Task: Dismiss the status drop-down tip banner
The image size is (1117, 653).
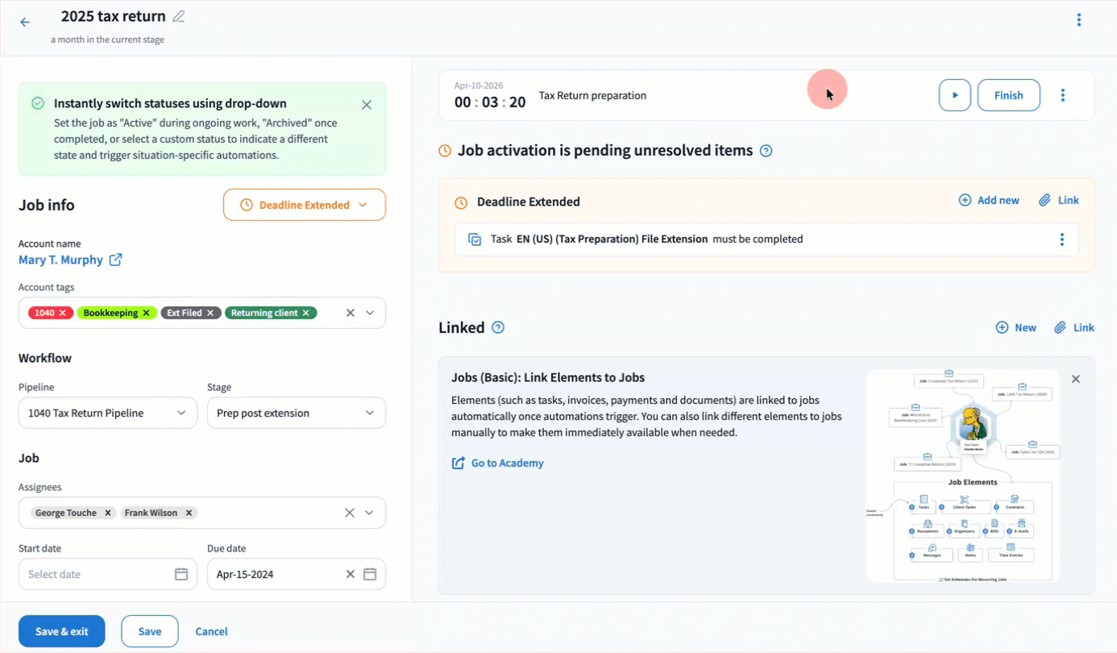Action: [x=367, y=105]
